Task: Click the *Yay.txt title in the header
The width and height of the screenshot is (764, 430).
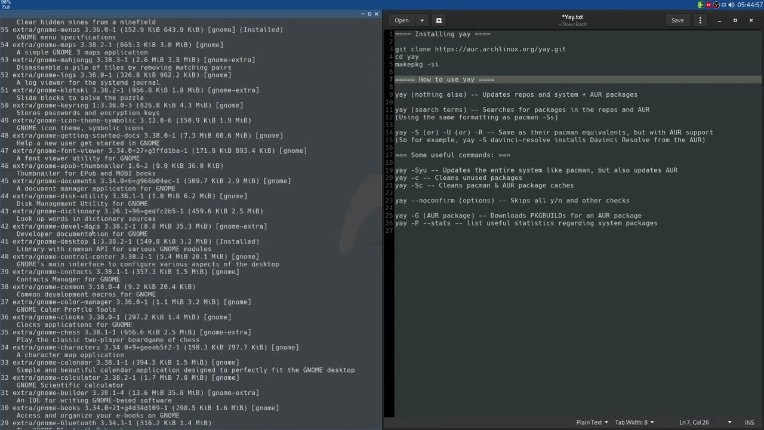Action: [572, 17]
